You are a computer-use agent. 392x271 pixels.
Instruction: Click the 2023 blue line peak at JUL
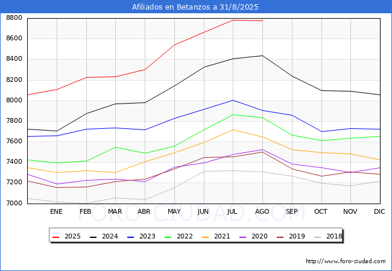tap(233, 101)
